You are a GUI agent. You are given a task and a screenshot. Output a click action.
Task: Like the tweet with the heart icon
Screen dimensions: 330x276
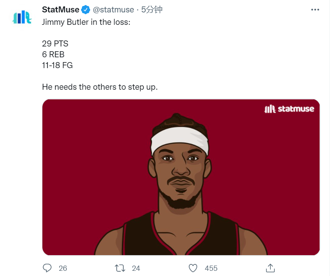point(193,268)
